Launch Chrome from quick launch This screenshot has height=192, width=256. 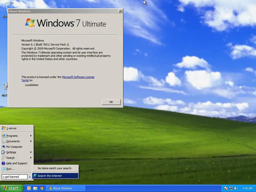tap(41, 188)
